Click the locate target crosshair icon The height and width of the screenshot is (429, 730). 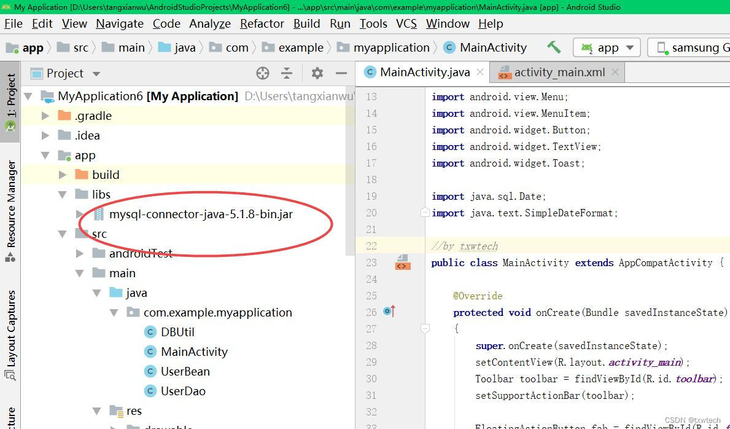click(x=263, y=73)
